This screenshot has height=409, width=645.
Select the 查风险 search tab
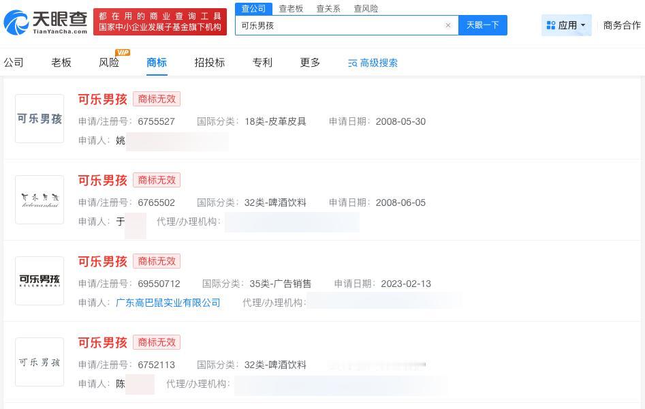pyautogui.click(x=366, y=9)
